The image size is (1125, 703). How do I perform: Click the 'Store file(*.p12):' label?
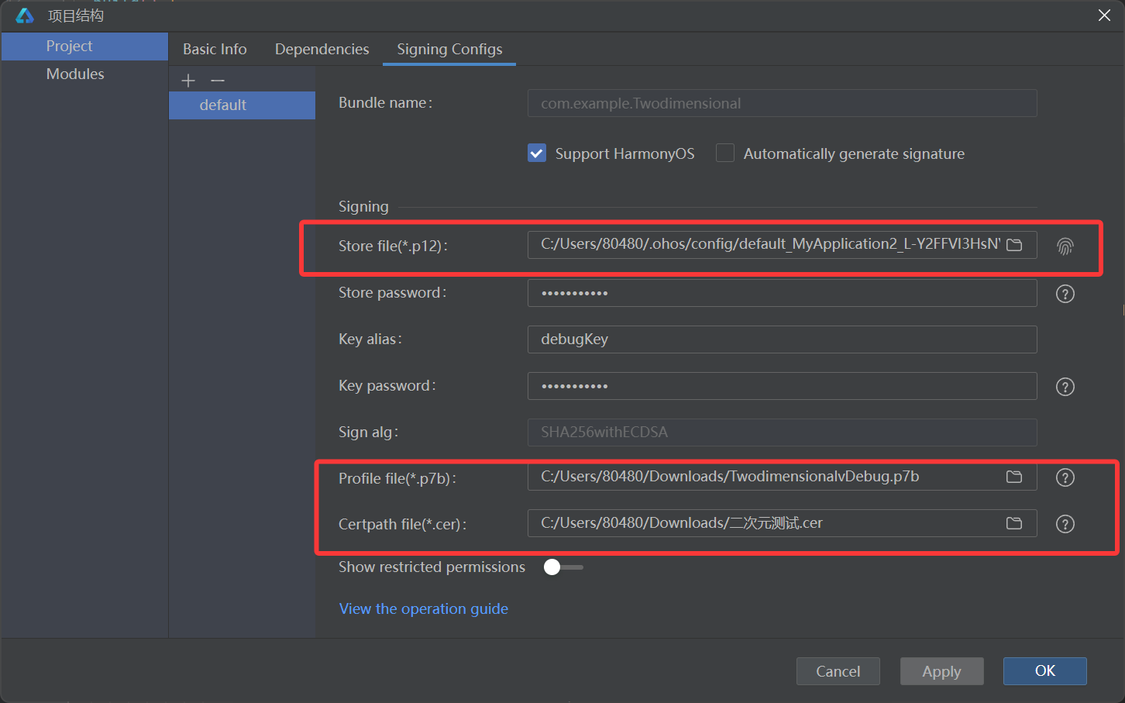pos(393,246)
